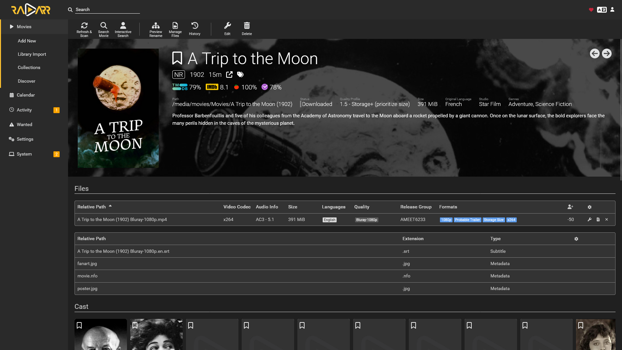Click the Trakt 78% rating
The height and width of the screenshot is (350, 622).
click(271, 87)
